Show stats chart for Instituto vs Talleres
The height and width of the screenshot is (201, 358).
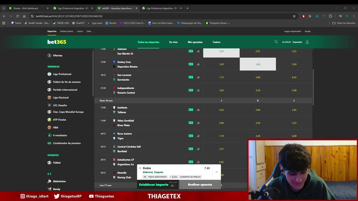click(x=198, y=110)
